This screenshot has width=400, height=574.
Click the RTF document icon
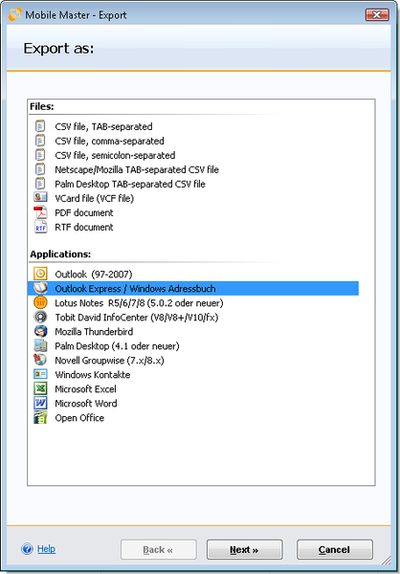coord(40,227)
